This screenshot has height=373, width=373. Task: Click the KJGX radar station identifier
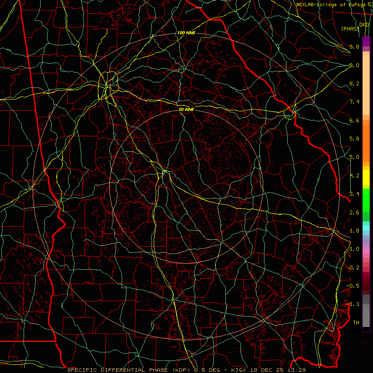tap(239, 370)
